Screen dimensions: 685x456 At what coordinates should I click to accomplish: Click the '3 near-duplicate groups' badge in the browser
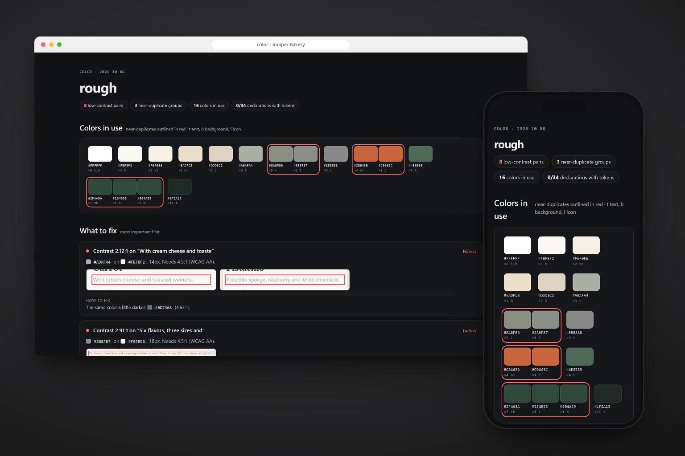(x=158, y=106)
